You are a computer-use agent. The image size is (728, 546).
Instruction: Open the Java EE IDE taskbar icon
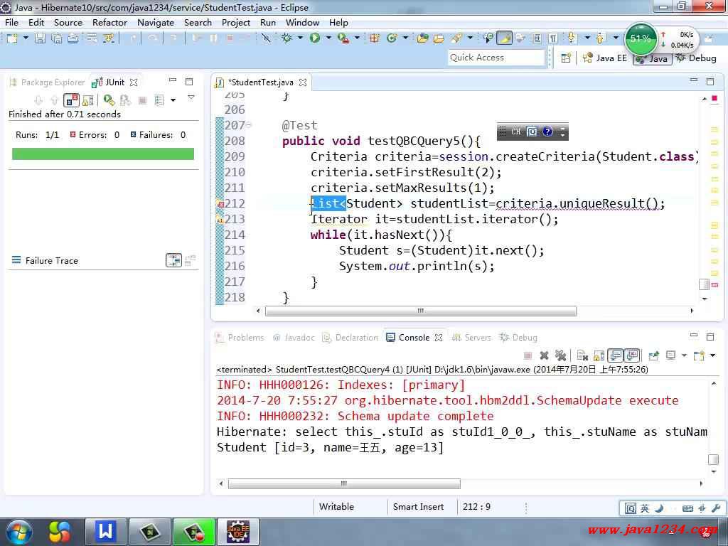(x=237, y=532)
